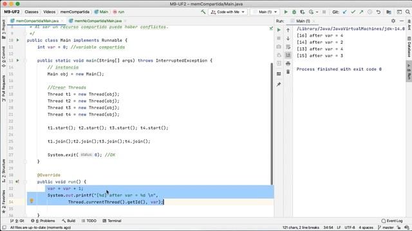The width and height of the screenshot is (412, 231).
Task: Click the editor vertical scrollbar
Action: click(272, 124)
